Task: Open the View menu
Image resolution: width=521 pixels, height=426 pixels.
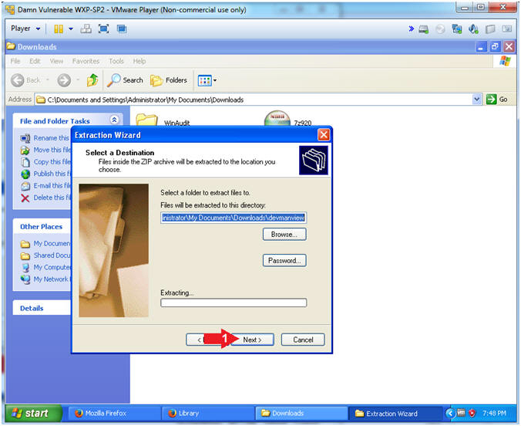Action: pos(56,61)
